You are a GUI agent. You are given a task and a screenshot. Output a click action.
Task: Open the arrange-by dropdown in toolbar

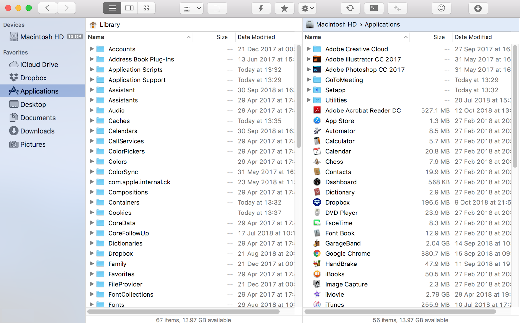(x=192, y=8)
